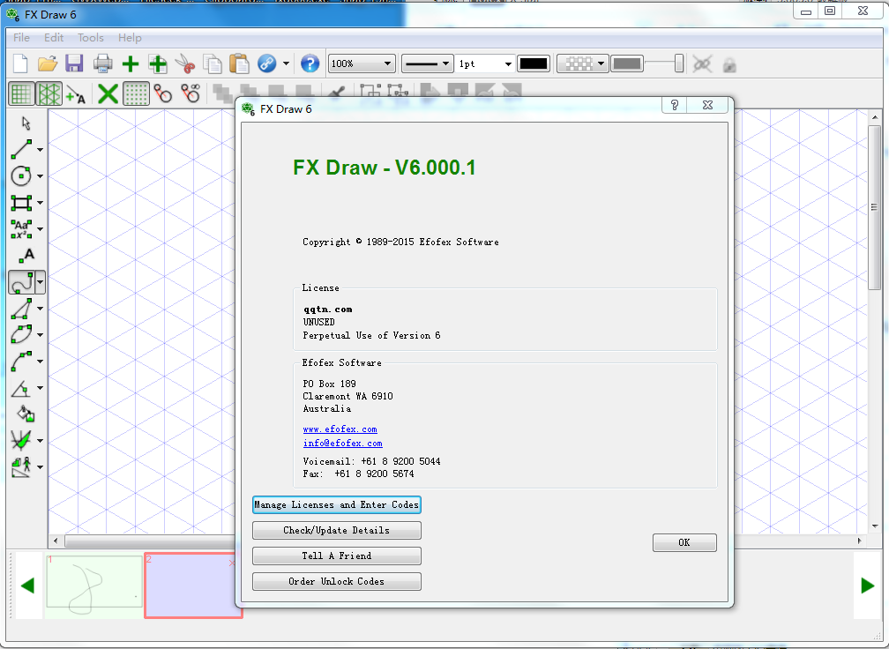Expand the curve tool options arrow

[x=38, y=282]
